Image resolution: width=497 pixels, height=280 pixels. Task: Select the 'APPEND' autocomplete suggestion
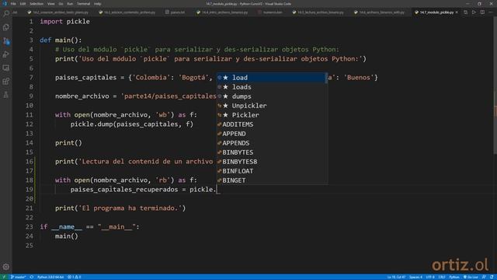(x=272, y=134)
